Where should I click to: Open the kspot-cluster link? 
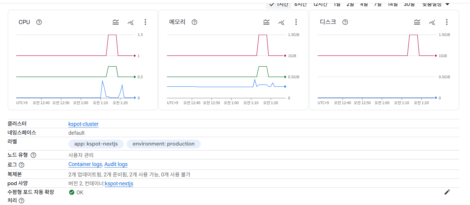pyautogui.click(x=83, y=124)
